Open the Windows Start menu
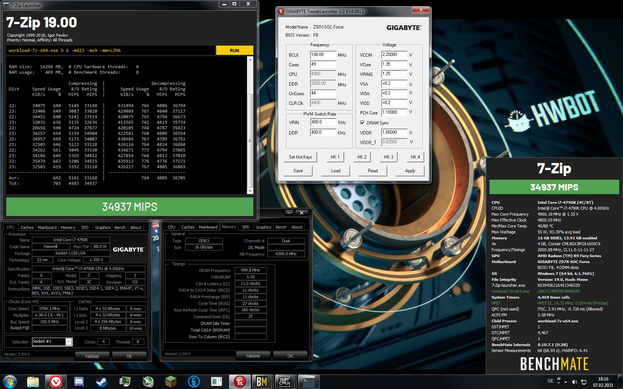This screenshot has width=623, height=389. click(10, 382)
